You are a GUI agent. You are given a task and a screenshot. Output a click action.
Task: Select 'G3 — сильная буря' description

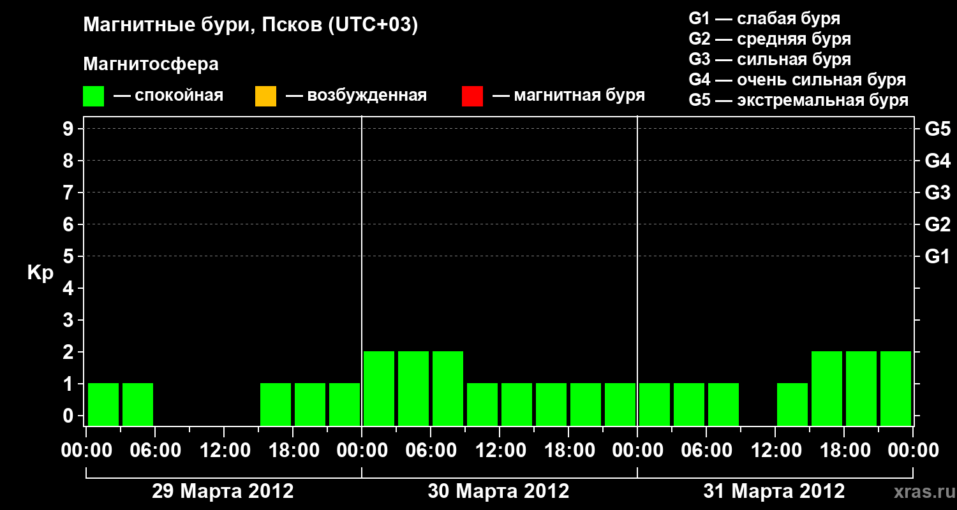click(x=770, y=59)
